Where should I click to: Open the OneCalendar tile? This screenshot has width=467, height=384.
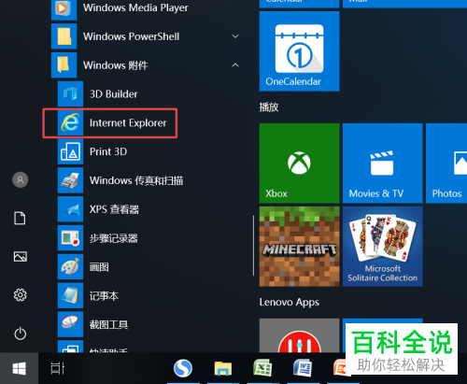[299, 51]
